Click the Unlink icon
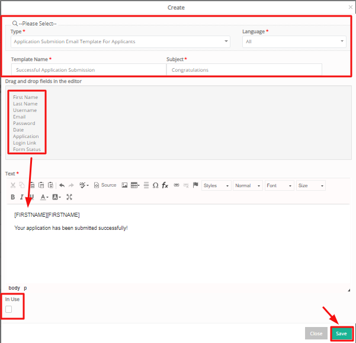The height and width of the screenshot is (343, 356). tap(186, 185)
